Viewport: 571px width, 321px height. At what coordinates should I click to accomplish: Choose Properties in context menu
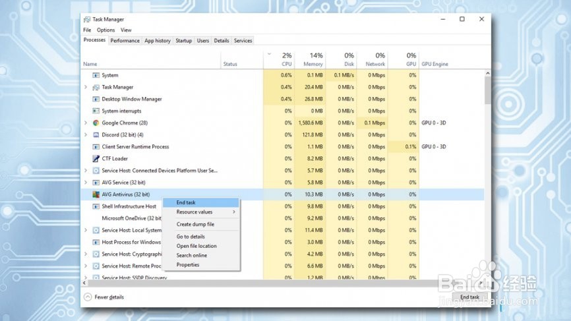tap(201, 265)
